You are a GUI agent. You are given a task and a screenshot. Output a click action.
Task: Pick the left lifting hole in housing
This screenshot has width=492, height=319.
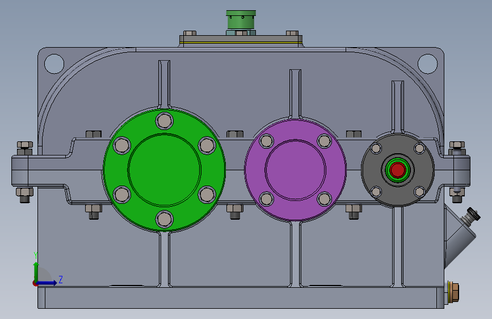click(54, 64)
